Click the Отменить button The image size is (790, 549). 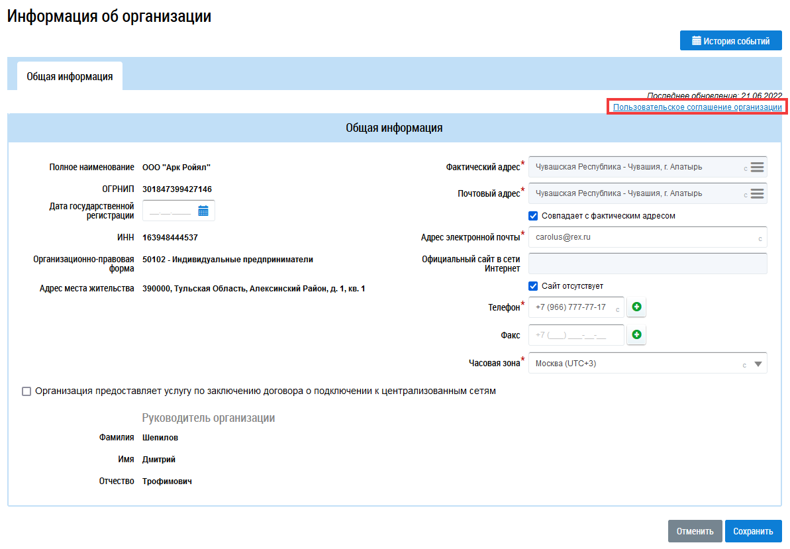pyautogui.click(x=695, y=531)
